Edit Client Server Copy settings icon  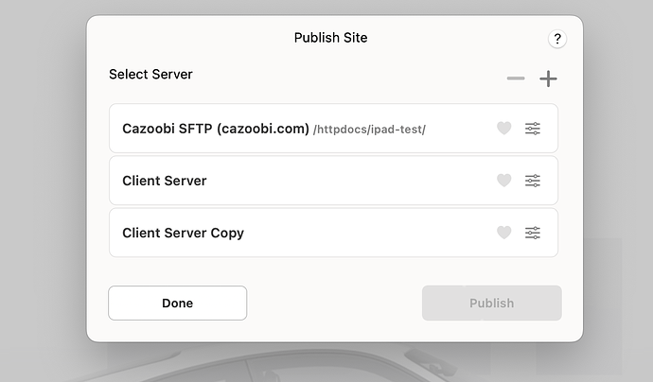[533, 233]
